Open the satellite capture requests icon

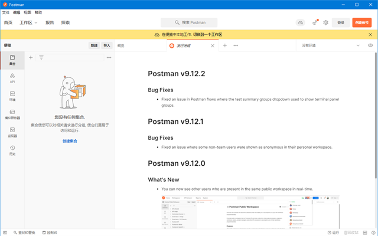click(x=315, y=22)
